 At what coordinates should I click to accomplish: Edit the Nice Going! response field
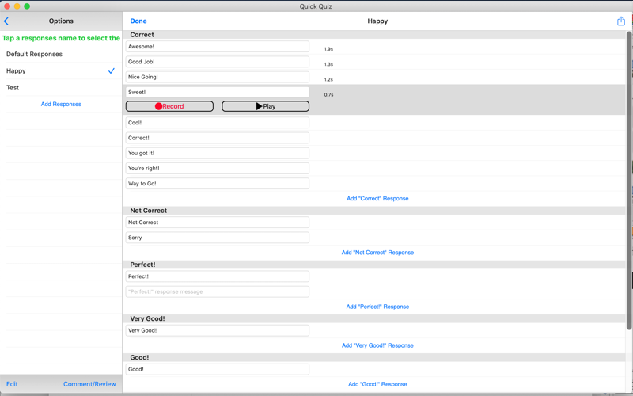click(x=217, y=77)
